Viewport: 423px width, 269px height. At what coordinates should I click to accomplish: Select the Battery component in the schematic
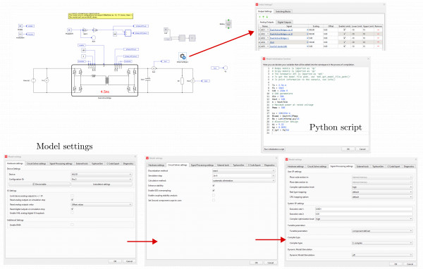pyautogui.click(x=228, y=24)
